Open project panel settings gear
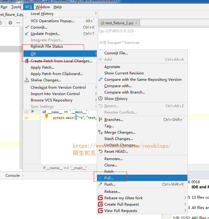This screenshot has width=209, height=219. [x=10, y=22]
